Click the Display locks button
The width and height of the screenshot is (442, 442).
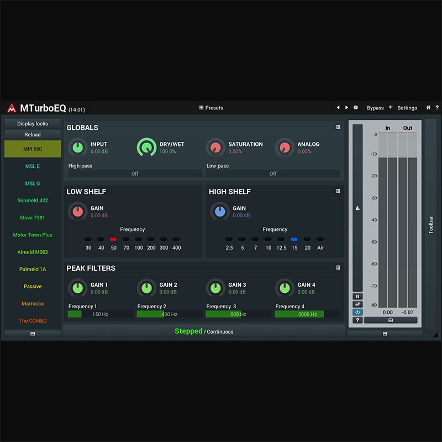click(x=33, y=123)
